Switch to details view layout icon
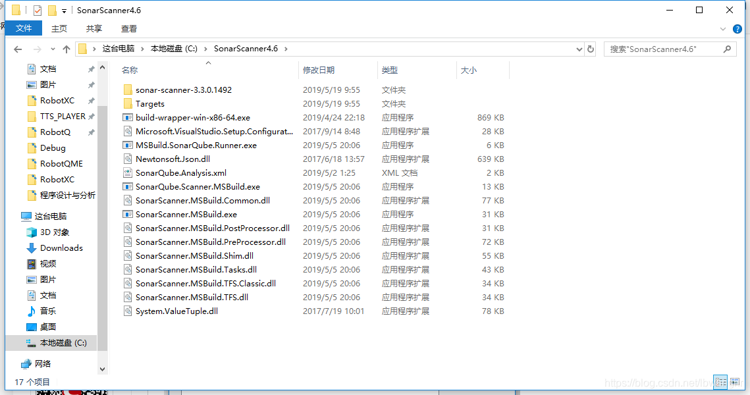The width and height of the screenshot is (750, 395). pyautogui.click(x=721, y=382)
